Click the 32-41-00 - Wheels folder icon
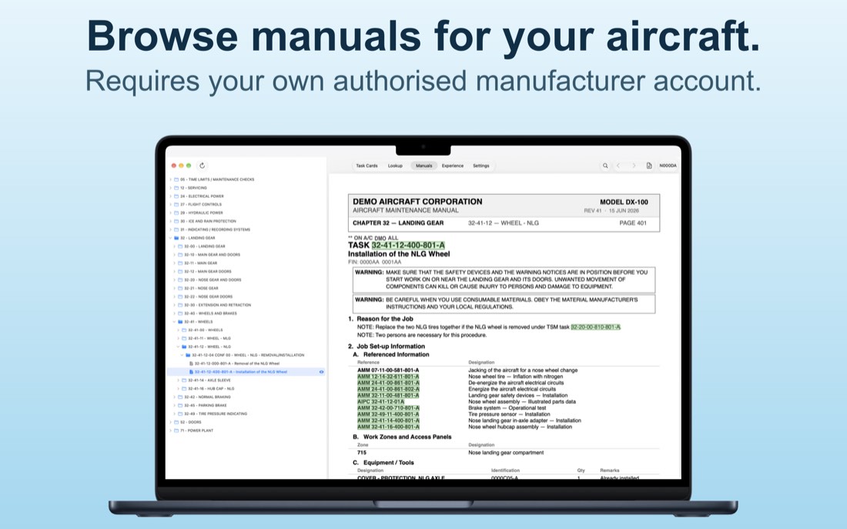 pos(184,330)
